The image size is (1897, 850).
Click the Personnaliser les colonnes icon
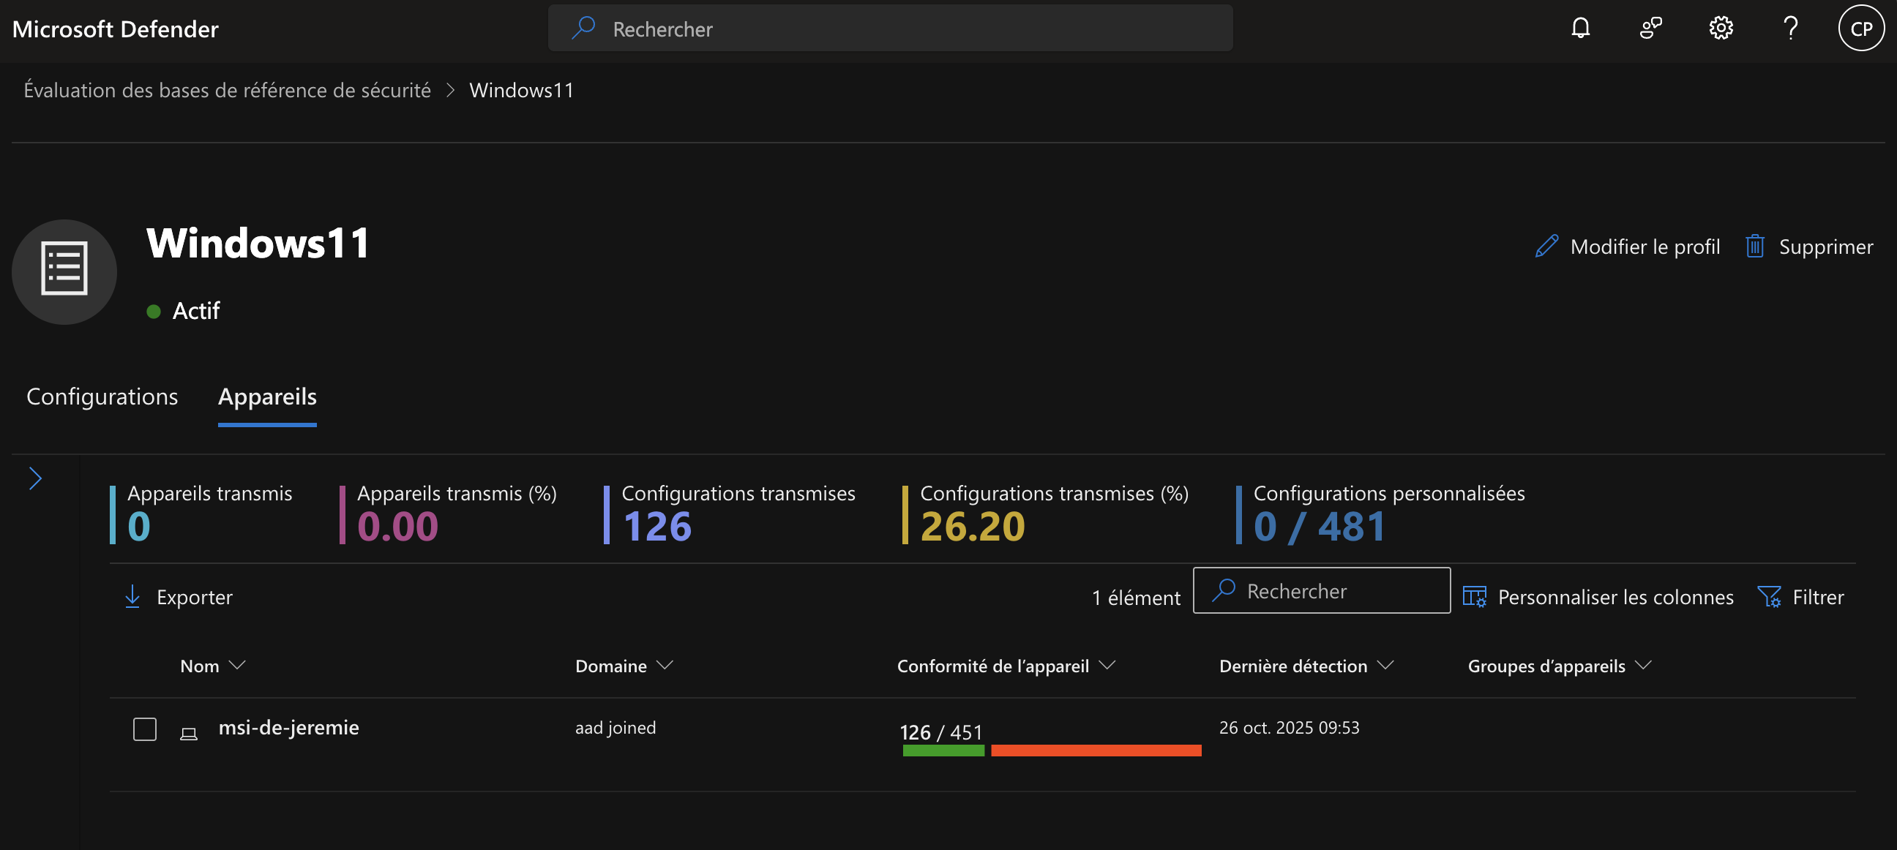(x=1474, y=596)
